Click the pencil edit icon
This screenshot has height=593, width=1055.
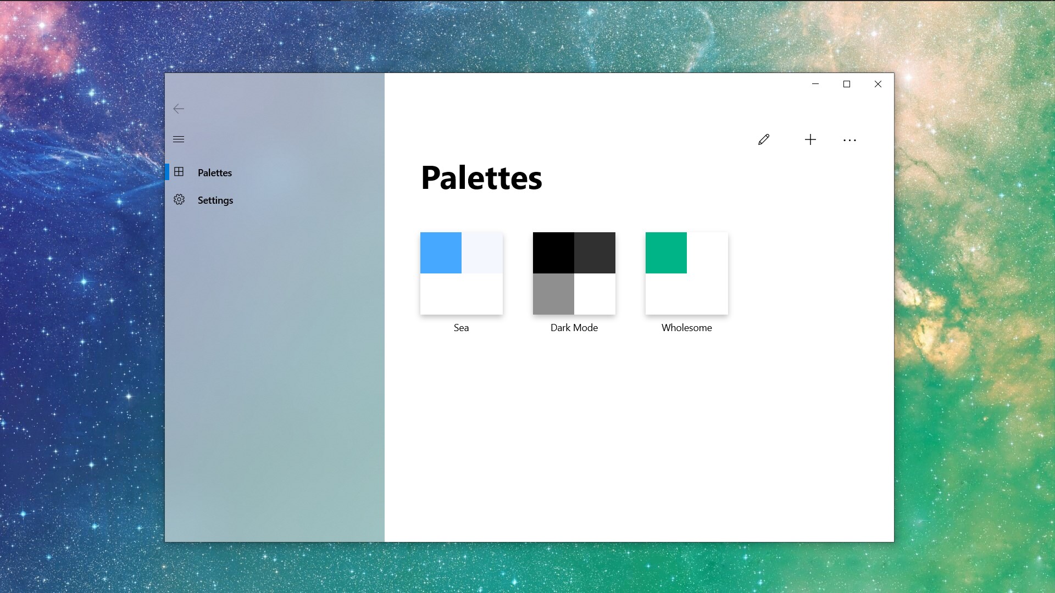coord(764,140)
